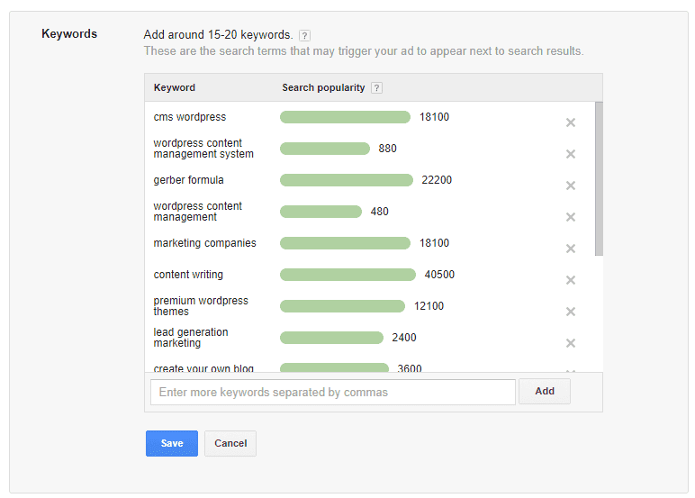Save the keyword list

pyautogui.click(x=172, y=443)
